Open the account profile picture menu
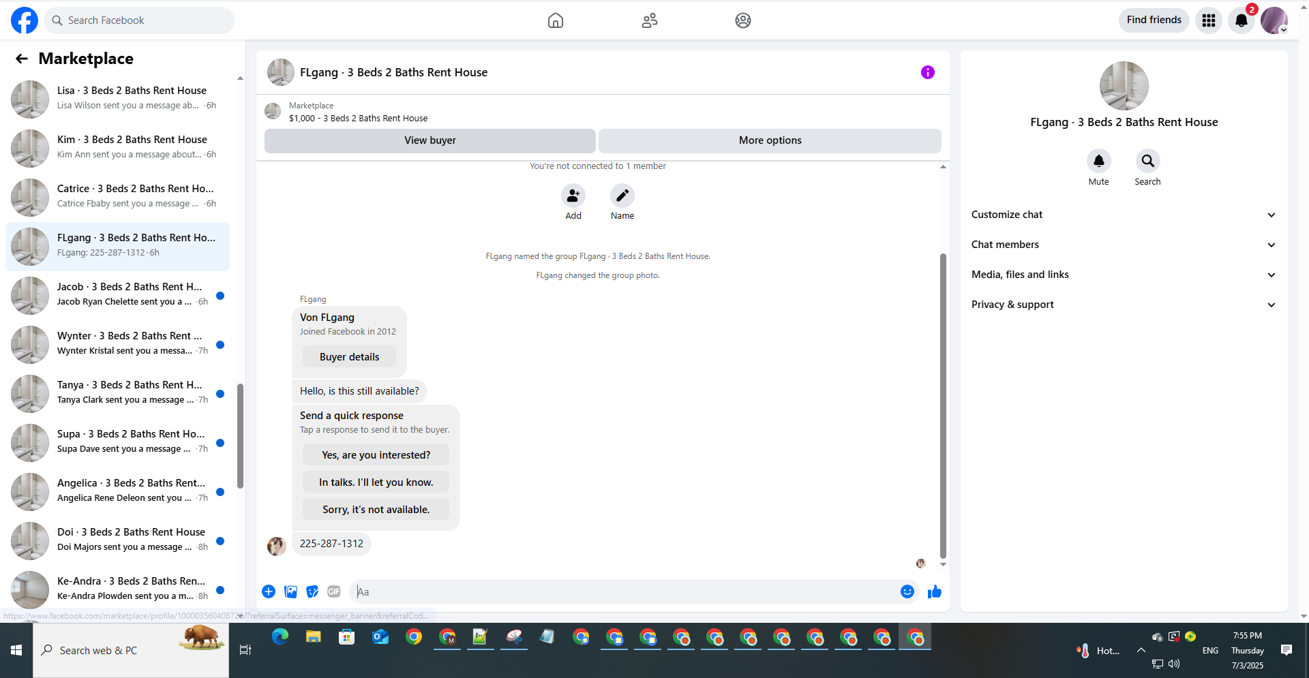Viewport: 1309px width, 678px height. click(1274, 20)
